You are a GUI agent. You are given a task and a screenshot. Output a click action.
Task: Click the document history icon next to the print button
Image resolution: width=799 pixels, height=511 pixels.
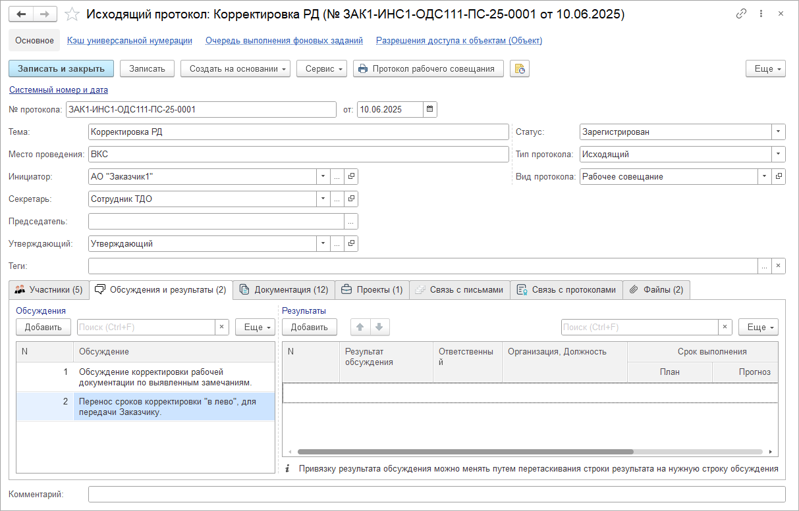[519, 69]
